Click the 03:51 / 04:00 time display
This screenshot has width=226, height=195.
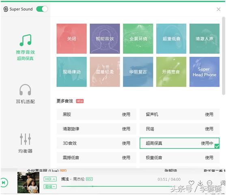tap(169, 180)
